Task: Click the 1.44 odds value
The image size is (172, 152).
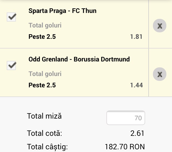Action: (136, 85)
